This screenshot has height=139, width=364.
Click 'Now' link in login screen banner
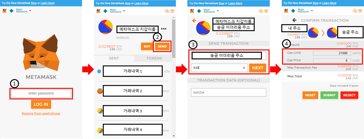tap(34, 3)
